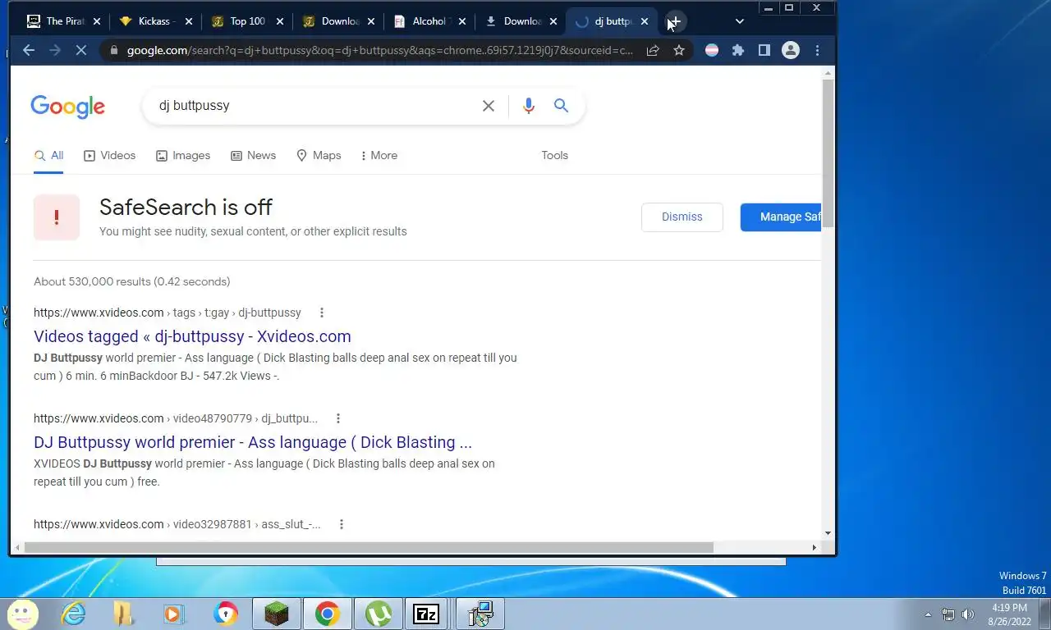Click the scroll-down arrow on vertical scrollbar
This screenshot has width=1051, height=630.
[x=828, y=533]
